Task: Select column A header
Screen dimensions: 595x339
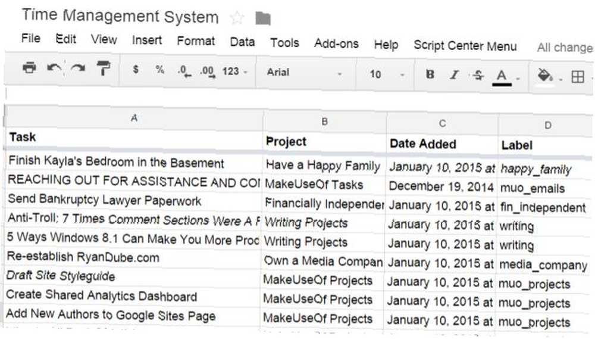Action: click(x=134, y=118)
